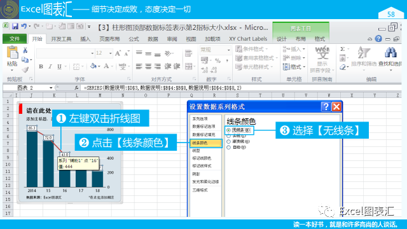Click in the formula bar SERIES text
Image resolution: width=407 pixels, height=229 pixels.
[x=163, y=88]
